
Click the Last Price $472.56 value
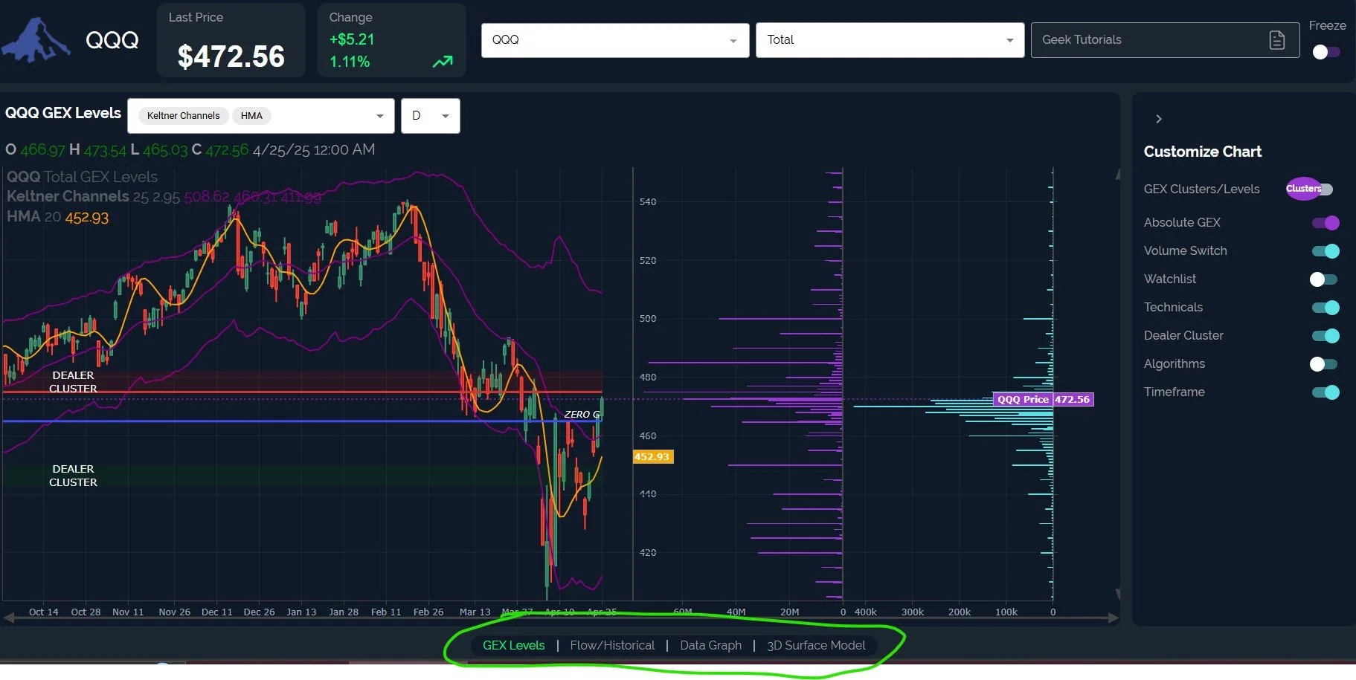tap(231, 56)
